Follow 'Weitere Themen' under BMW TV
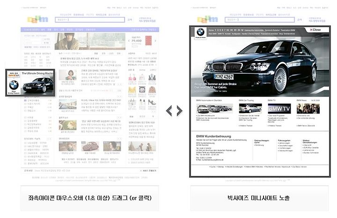 point(275,126)
